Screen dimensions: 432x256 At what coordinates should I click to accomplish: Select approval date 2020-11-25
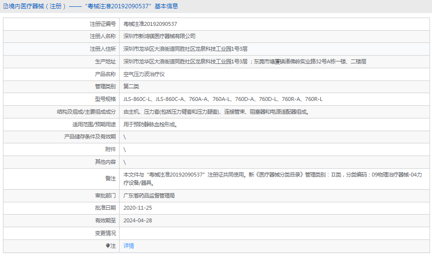[138, 208]
